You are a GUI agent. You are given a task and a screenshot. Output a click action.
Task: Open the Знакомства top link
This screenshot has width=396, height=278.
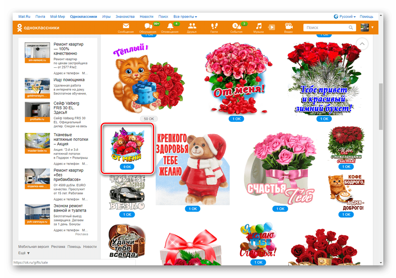coord(125,16)
